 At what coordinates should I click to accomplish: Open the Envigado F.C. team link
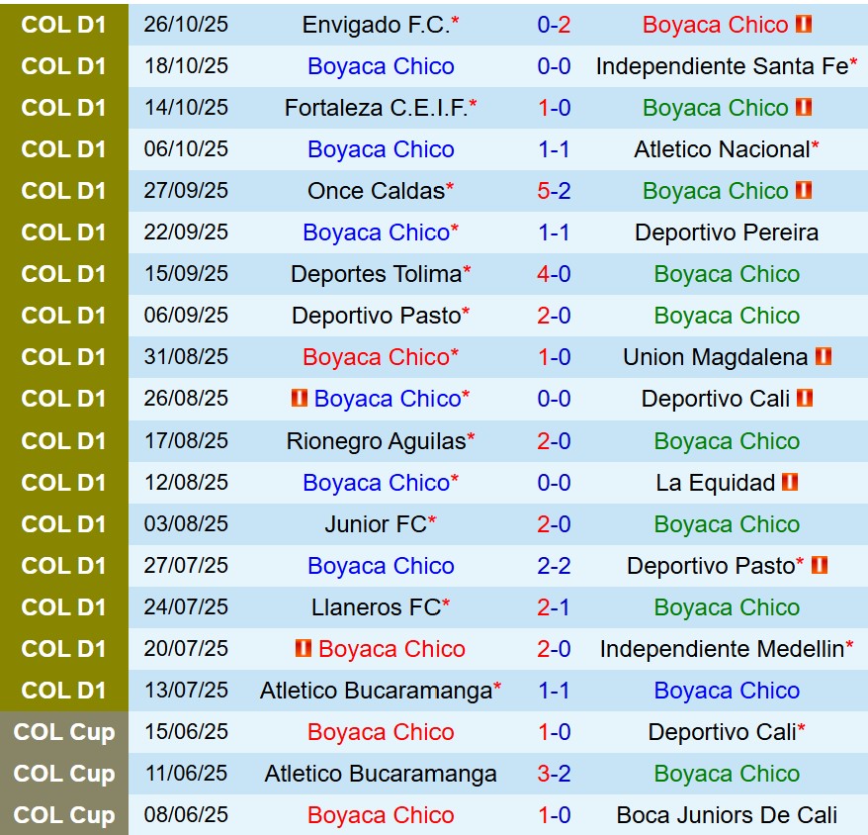(x=375, y=25)
